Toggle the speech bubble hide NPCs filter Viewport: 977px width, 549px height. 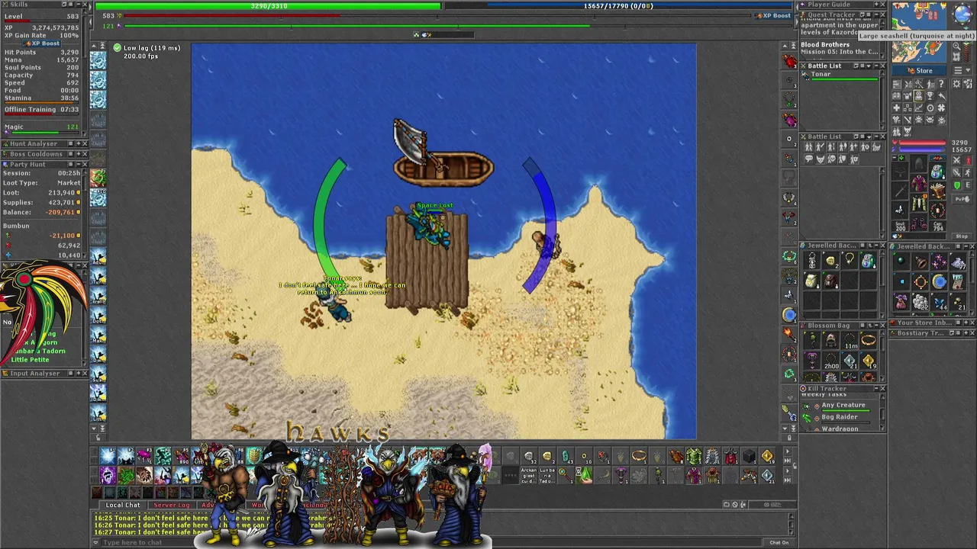pos(808,159)
